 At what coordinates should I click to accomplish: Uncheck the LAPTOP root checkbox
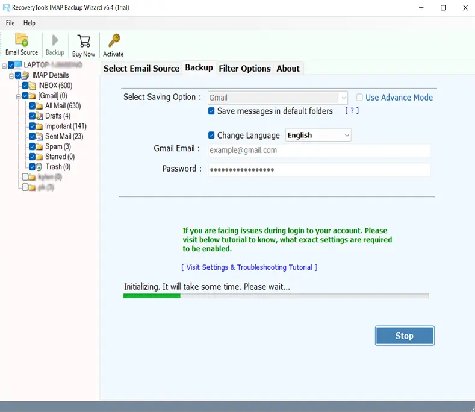tap(11, 65)
